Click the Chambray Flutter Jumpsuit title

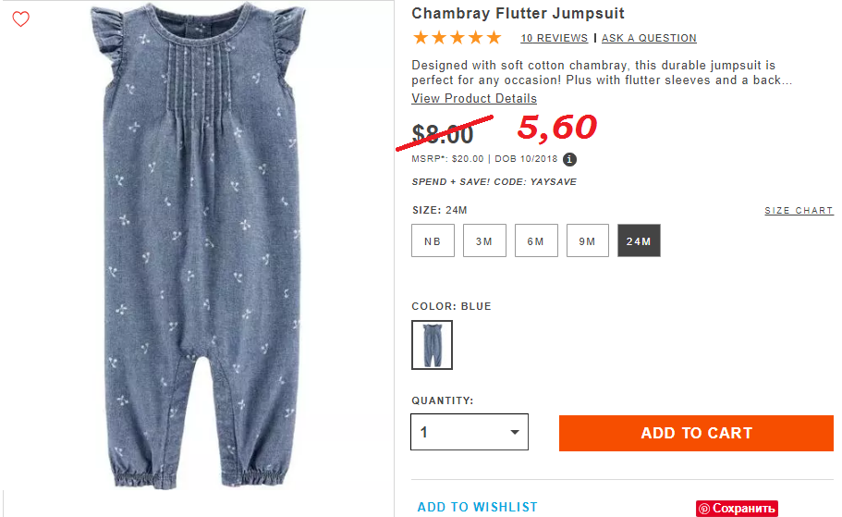click(x=518, y=14)
